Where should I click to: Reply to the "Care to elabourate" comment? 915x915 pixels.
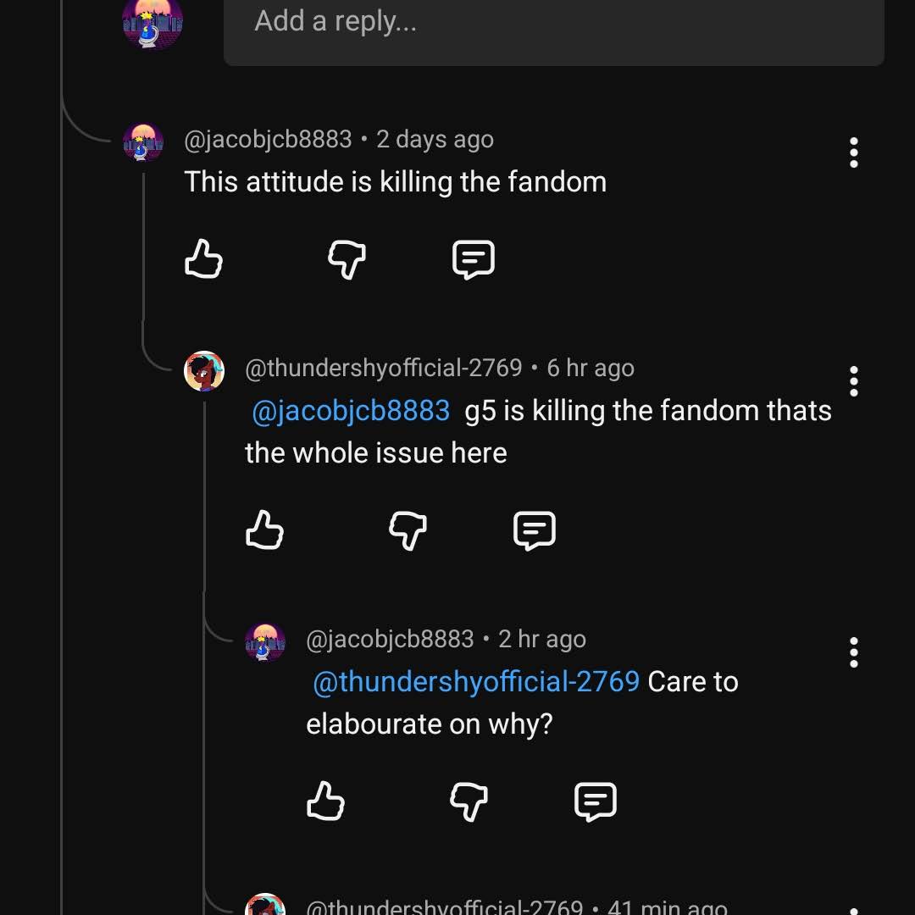[x=596, y=801]
